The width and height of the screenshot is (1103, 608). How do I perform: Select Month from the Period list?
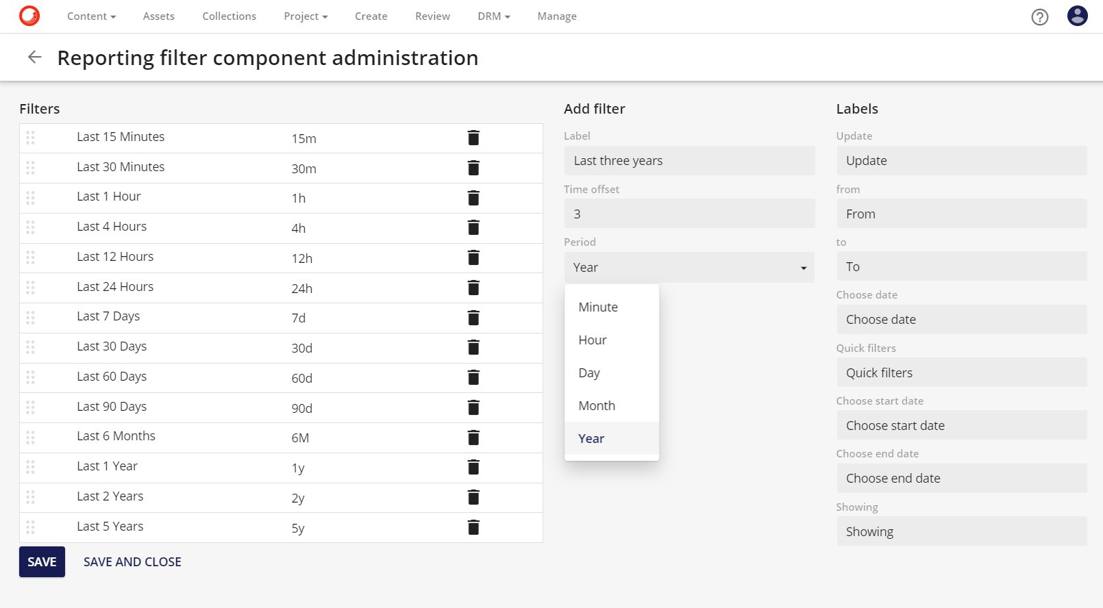coord(612,406)
